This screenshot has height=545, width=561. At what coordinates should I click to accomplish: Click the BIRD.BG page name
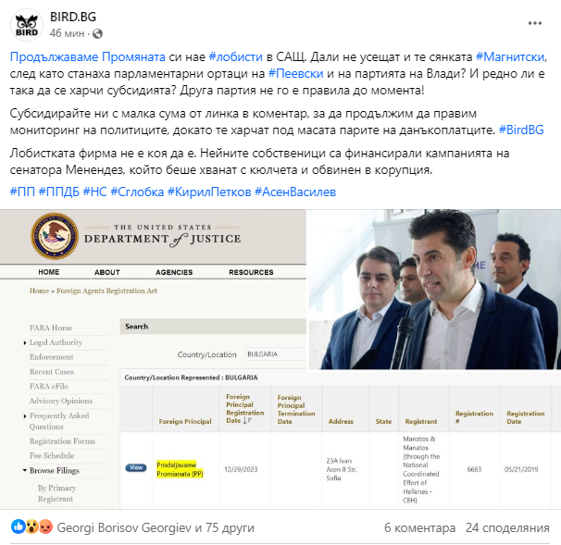[73, 17]
